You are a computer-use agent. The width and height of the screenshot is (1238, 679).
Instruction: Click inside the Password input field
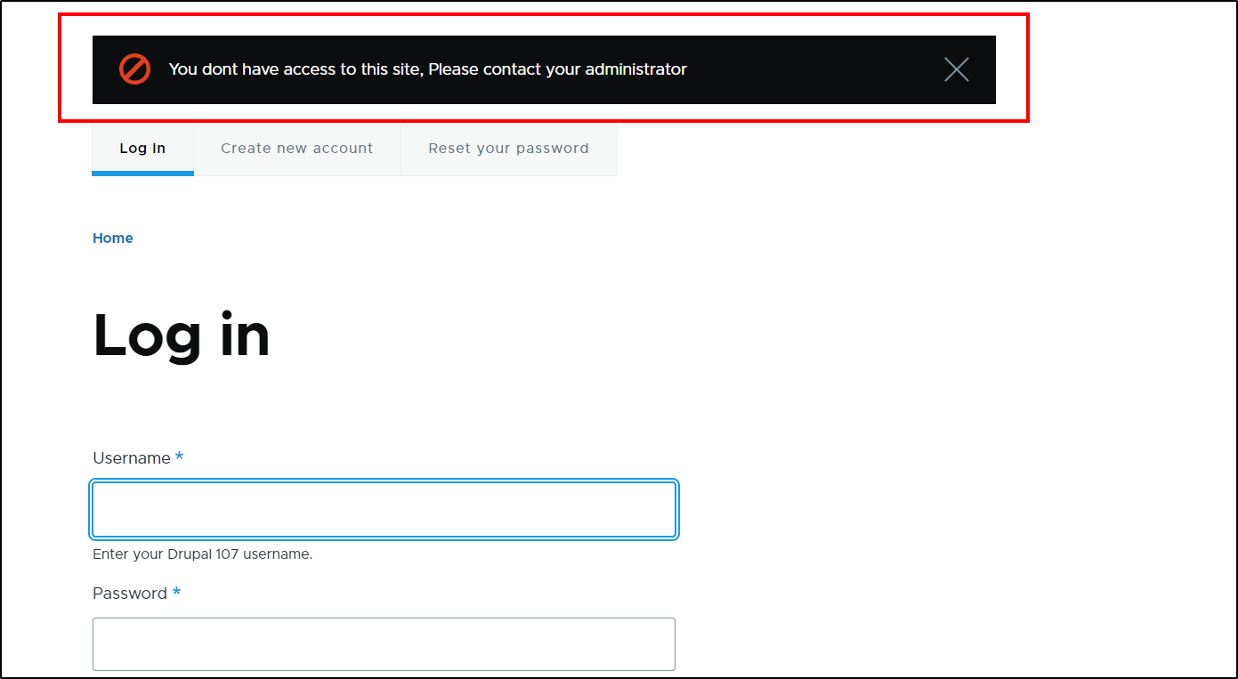coord(383,643)
